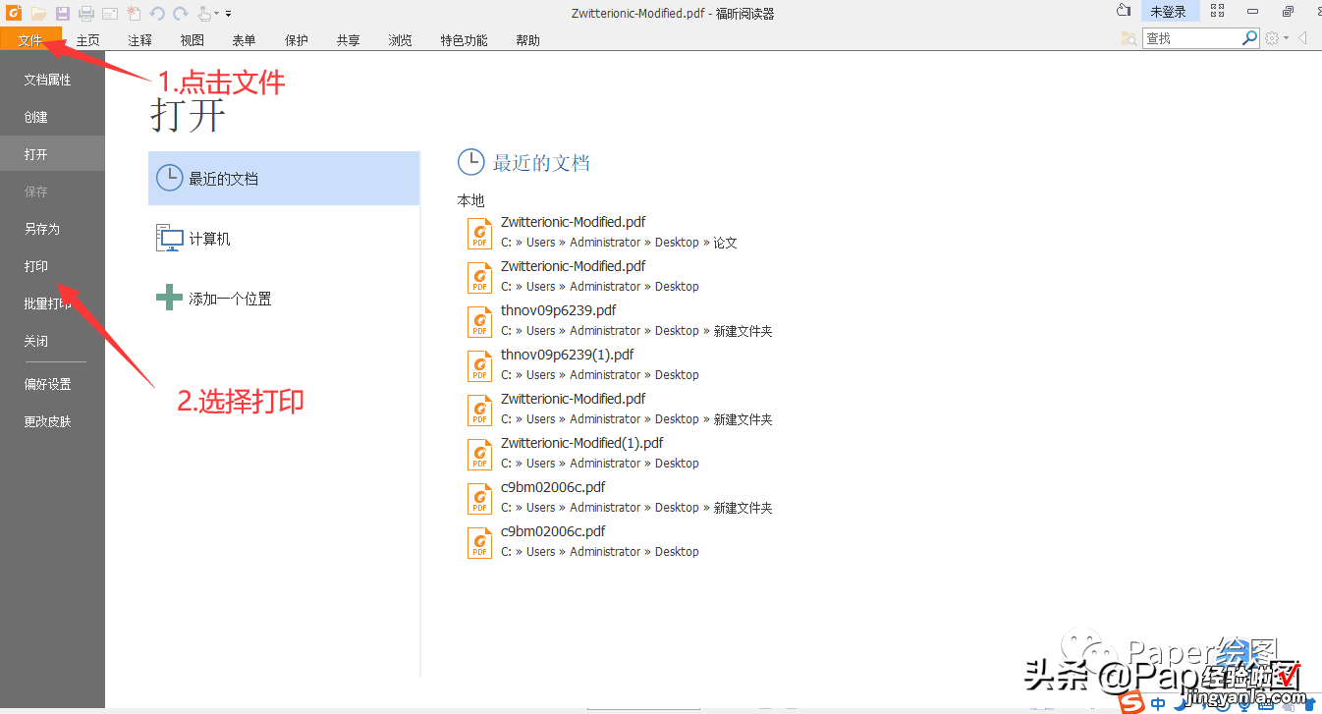Click the hand touch mode icon
Viewport: 1322px width, 714px height.
pyautogui.click(x=204, y=13)
